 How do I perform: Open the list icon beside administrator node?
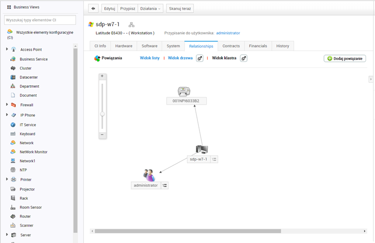(165, 185)
